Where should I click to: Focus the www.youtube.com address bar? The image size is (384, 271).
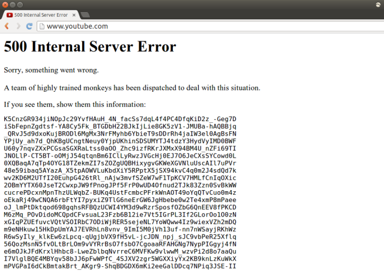211,26
